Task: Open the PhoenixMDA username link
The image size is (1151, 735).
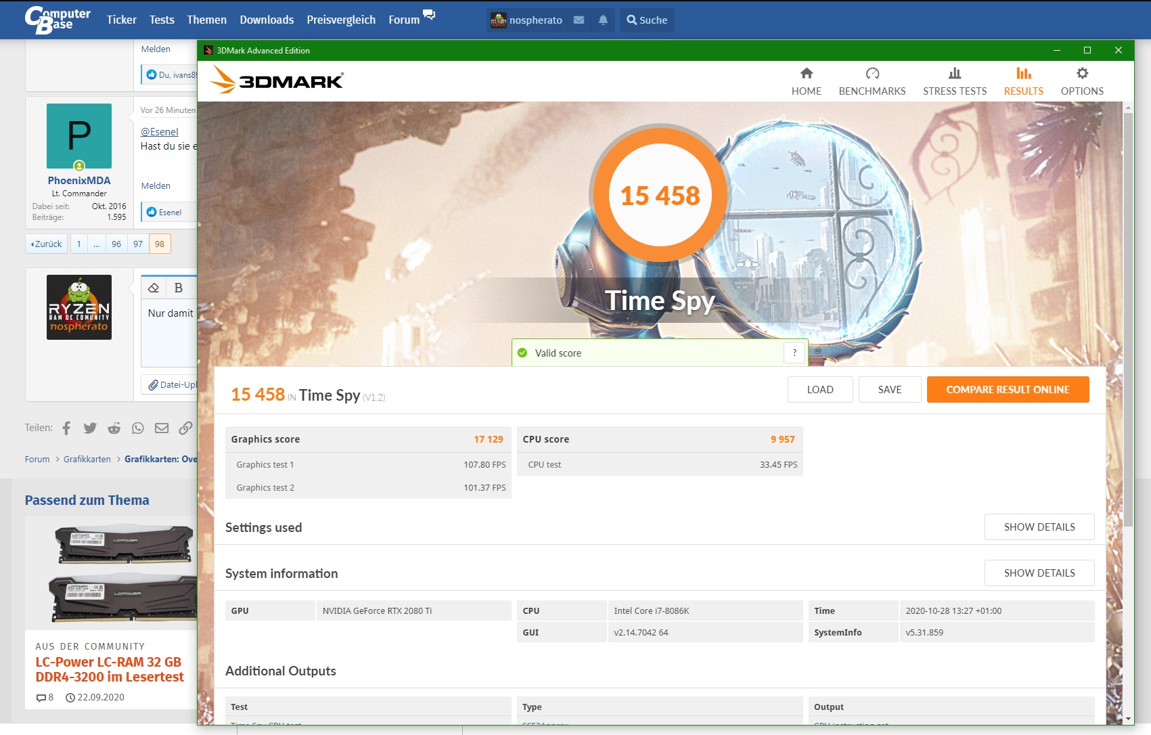Action: [79, 180]
